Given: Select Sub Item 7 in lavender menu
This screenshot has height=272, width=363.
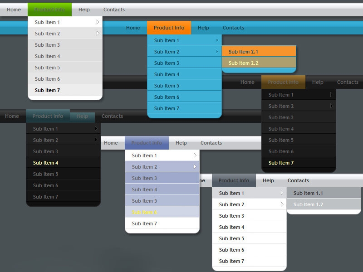Looking at the screenshot, I should click(x=162, y=223).
